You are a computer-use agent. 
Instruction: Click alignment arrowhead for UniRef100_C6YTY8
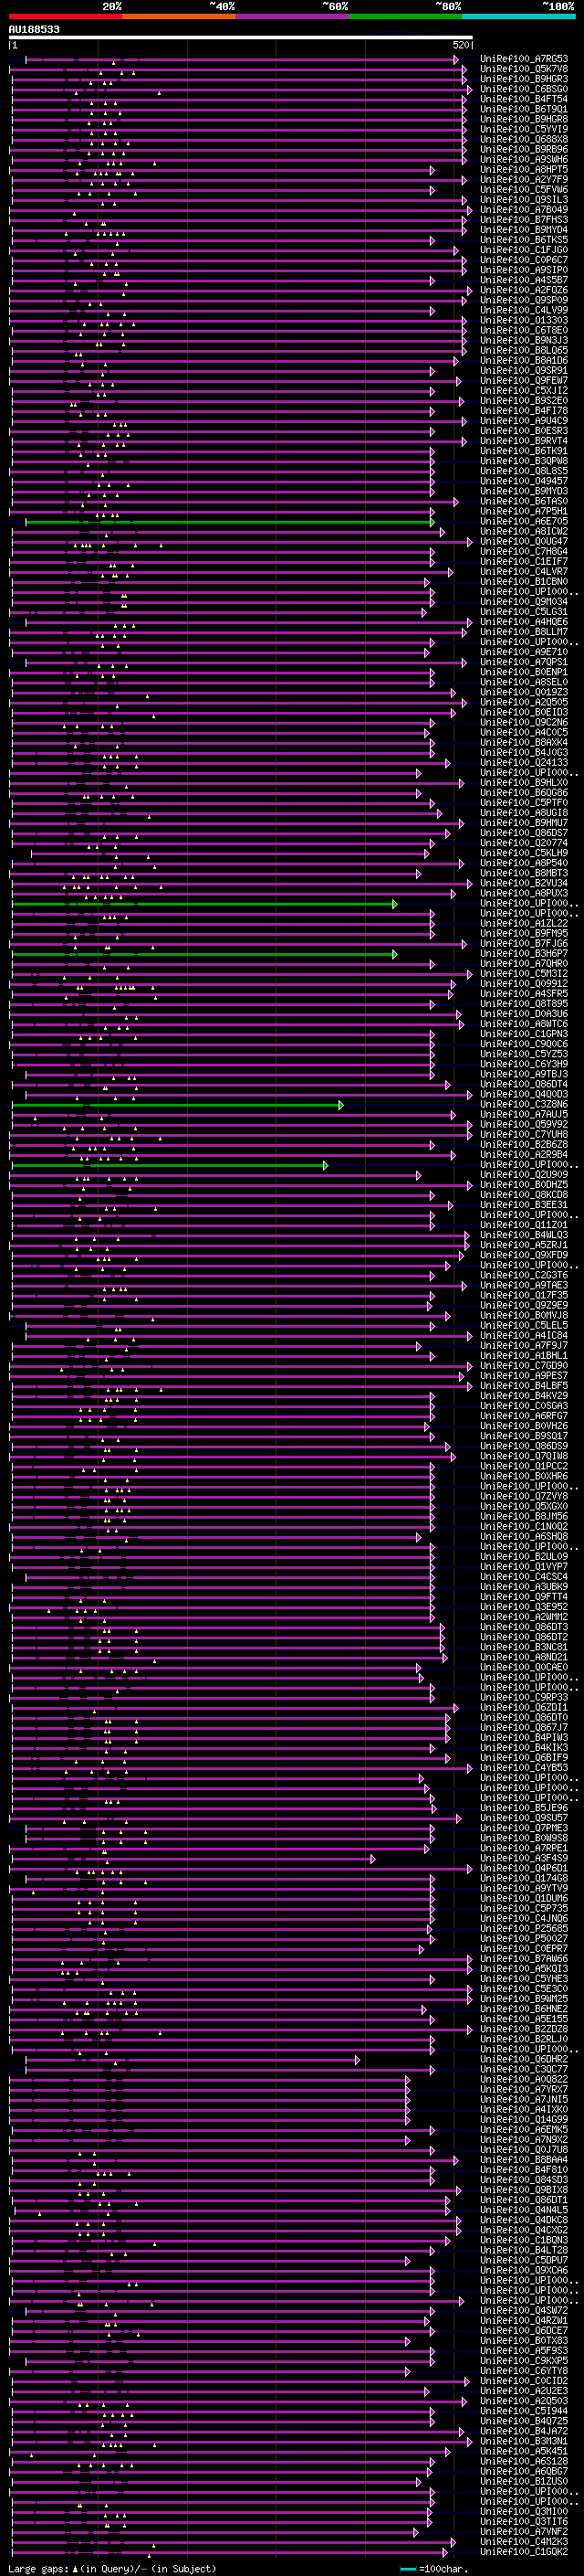pyautogui.click(x=407, y=2371)
